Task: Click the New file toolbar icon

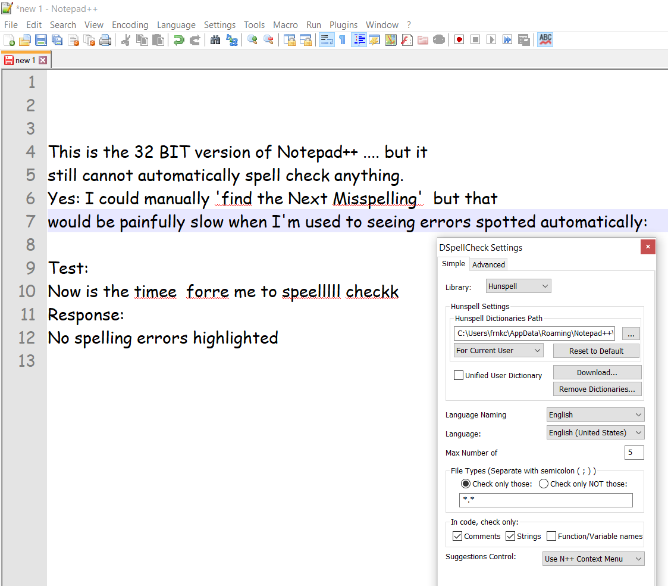Action: click(x=9, y=40)
